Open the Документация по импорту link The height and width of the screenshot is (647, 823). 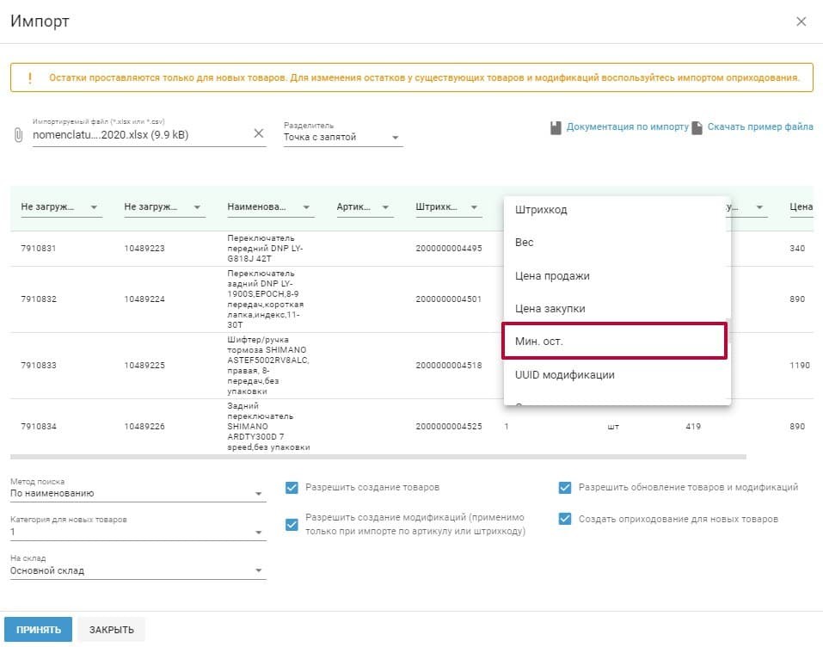pyautogui.click(x=627, y=127)
